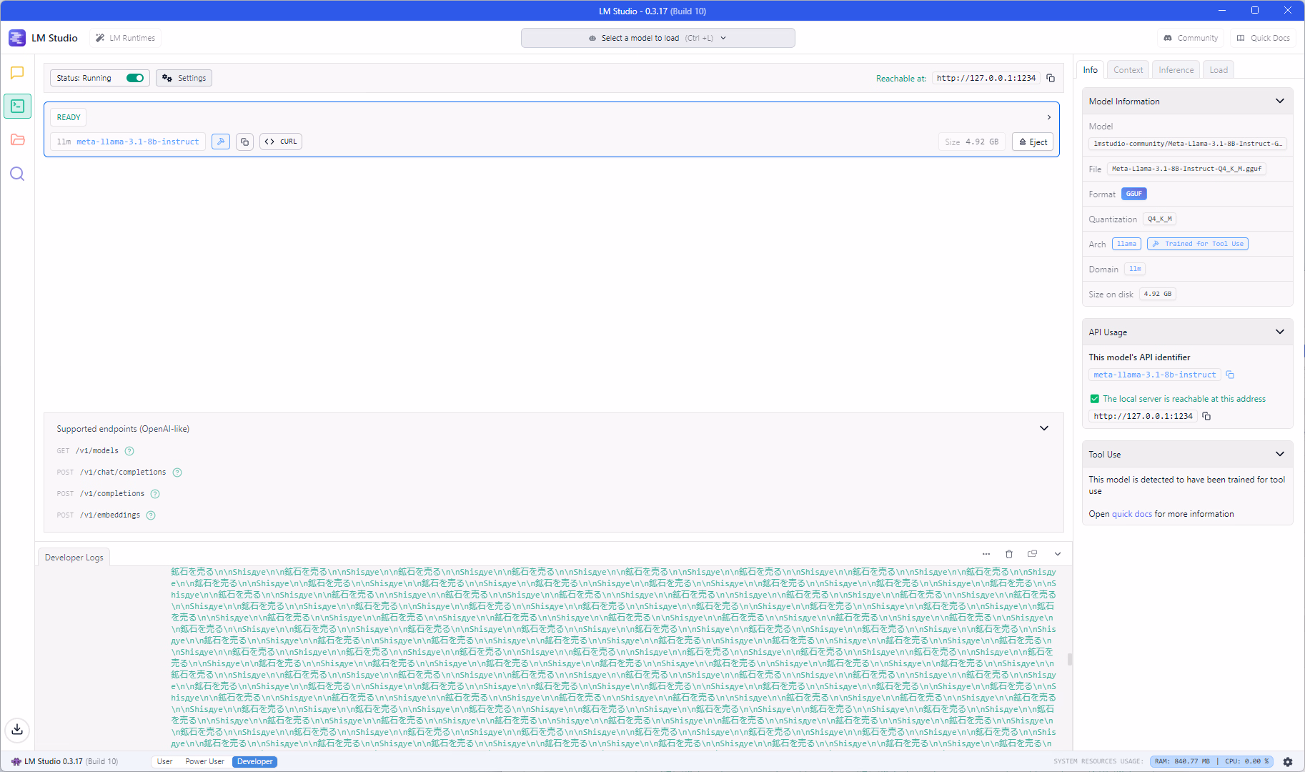
Task: Open the Developer section in sidebar
Action: tap(17, 107)
